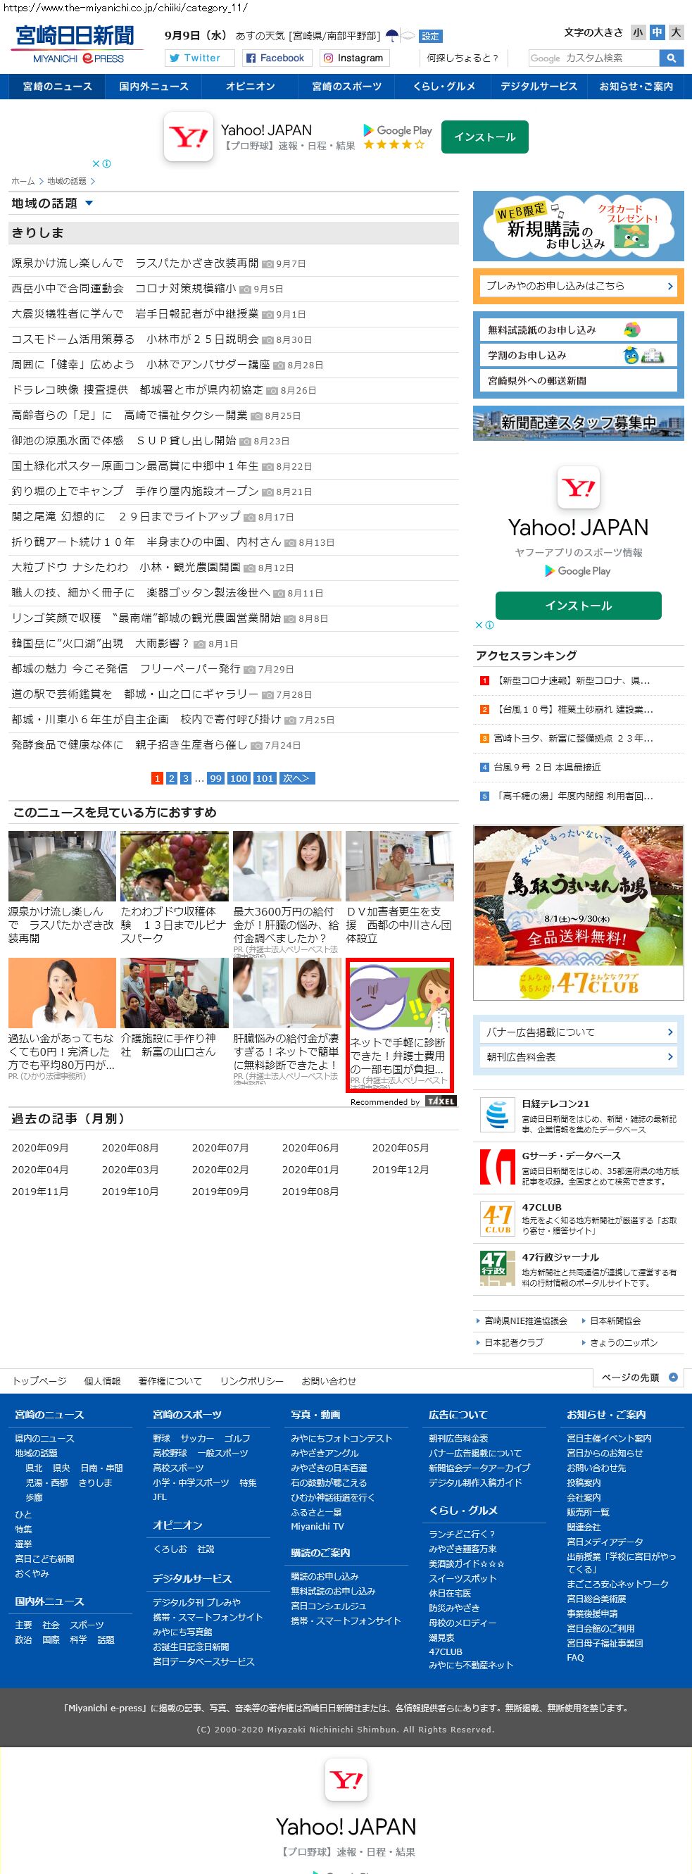Screen dimensions: 692x1874
Task: Click the Yahoo! JAPAN icon in sidebar ad
Action: (x=578, y=487)
